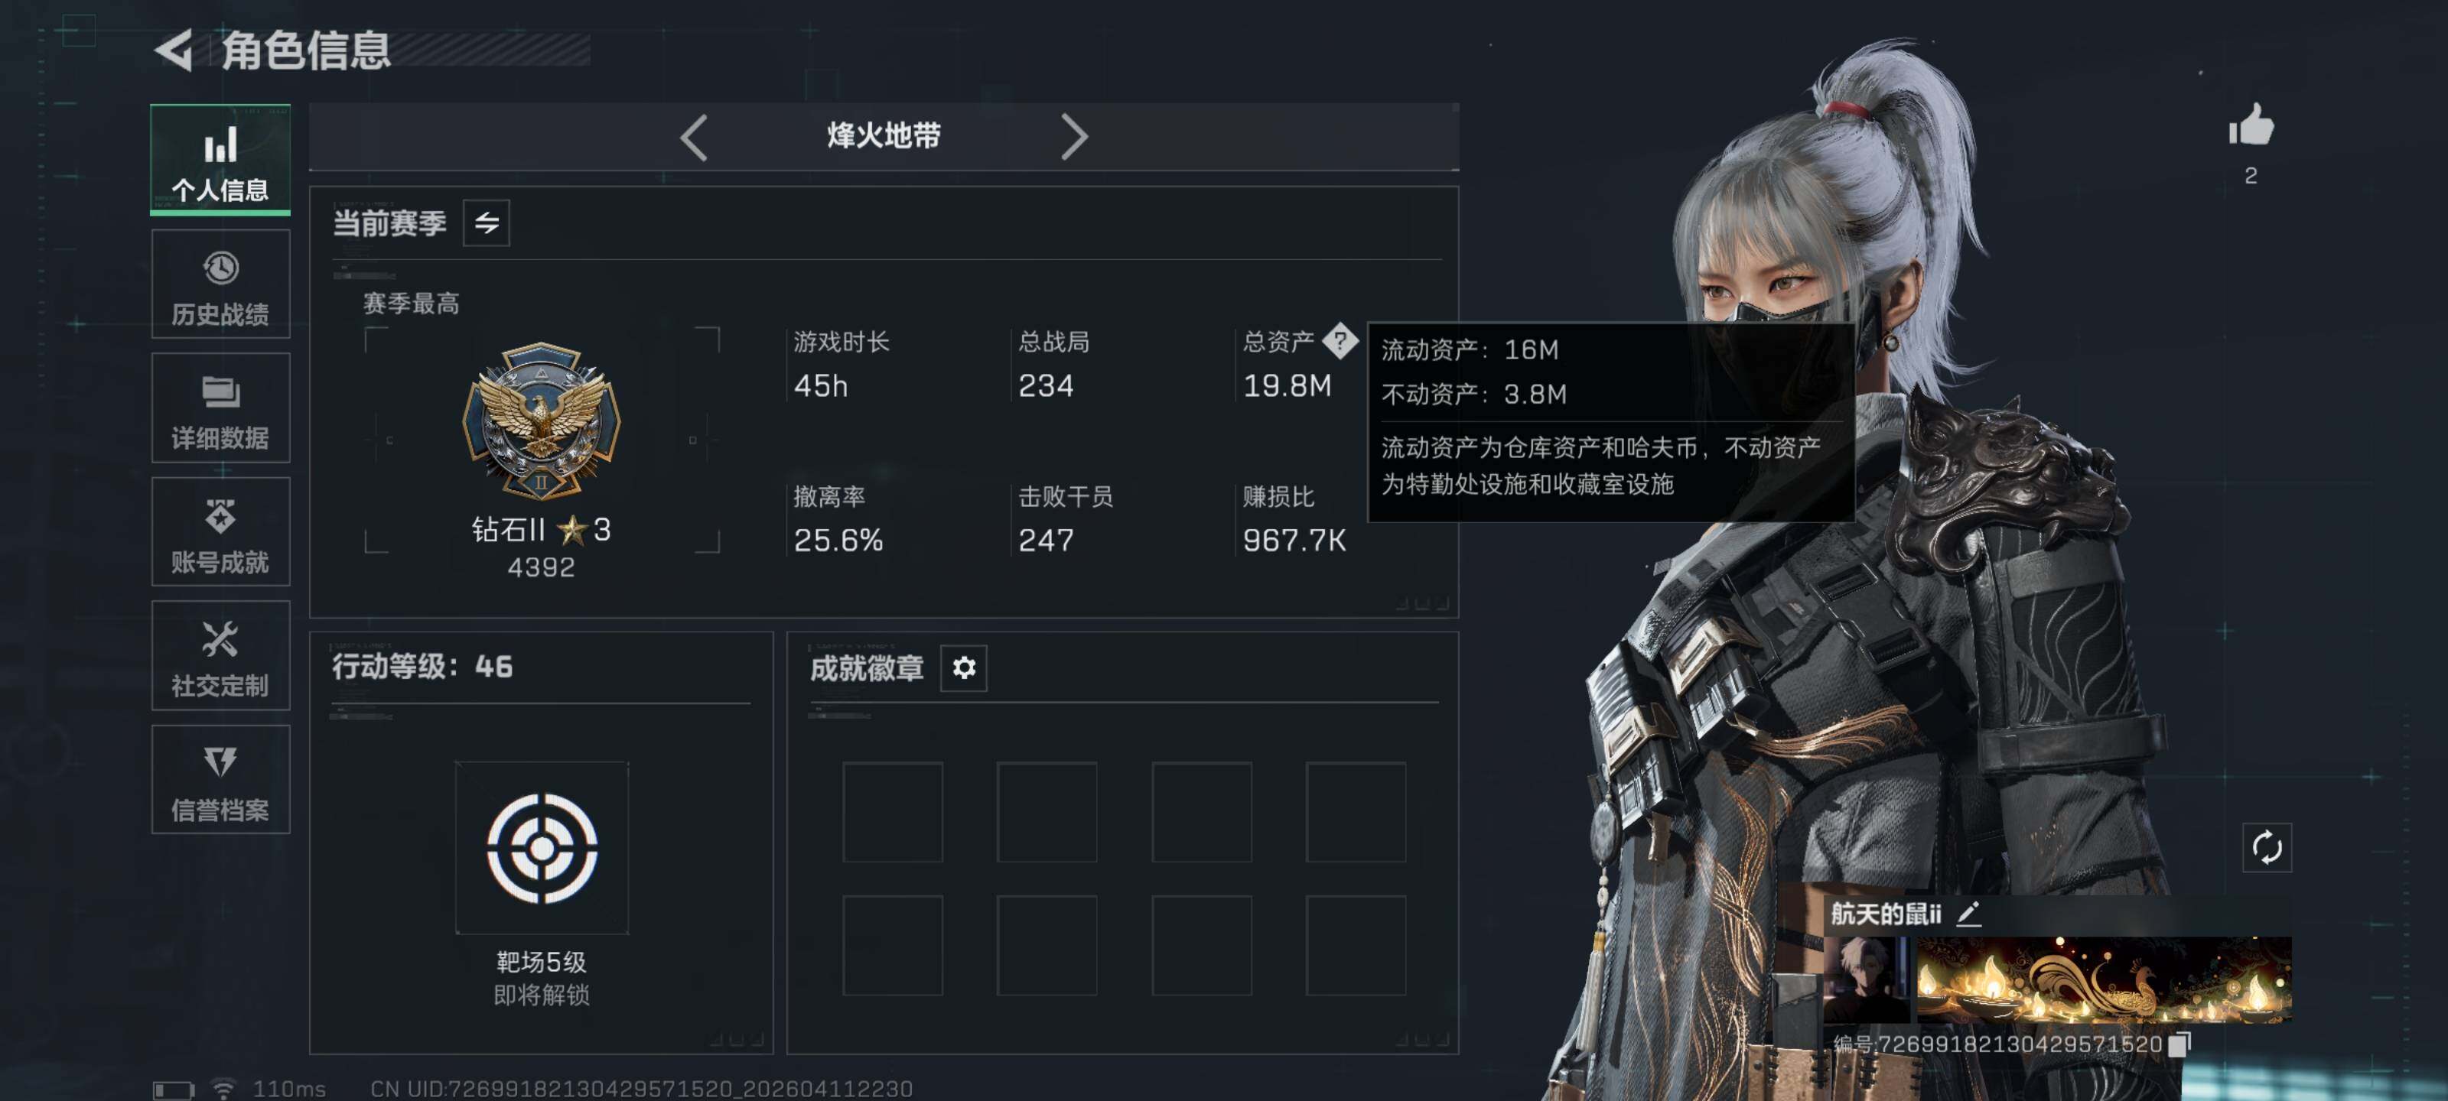Copy the player ID number
The width and height of the screenshot is (2448, 1101).
point(2179,1044)
